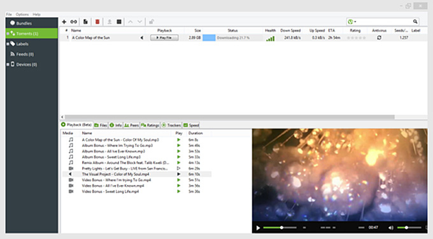Image resolution: width=433 pixels, height=239 pixels.
Task: Open the File menu
Action: (9, 15)
